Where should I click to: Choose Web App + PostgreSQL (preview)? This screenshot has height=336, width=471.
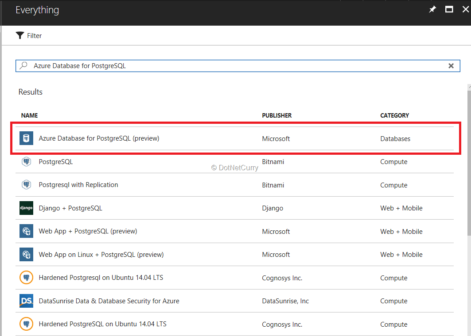[88, 231]
